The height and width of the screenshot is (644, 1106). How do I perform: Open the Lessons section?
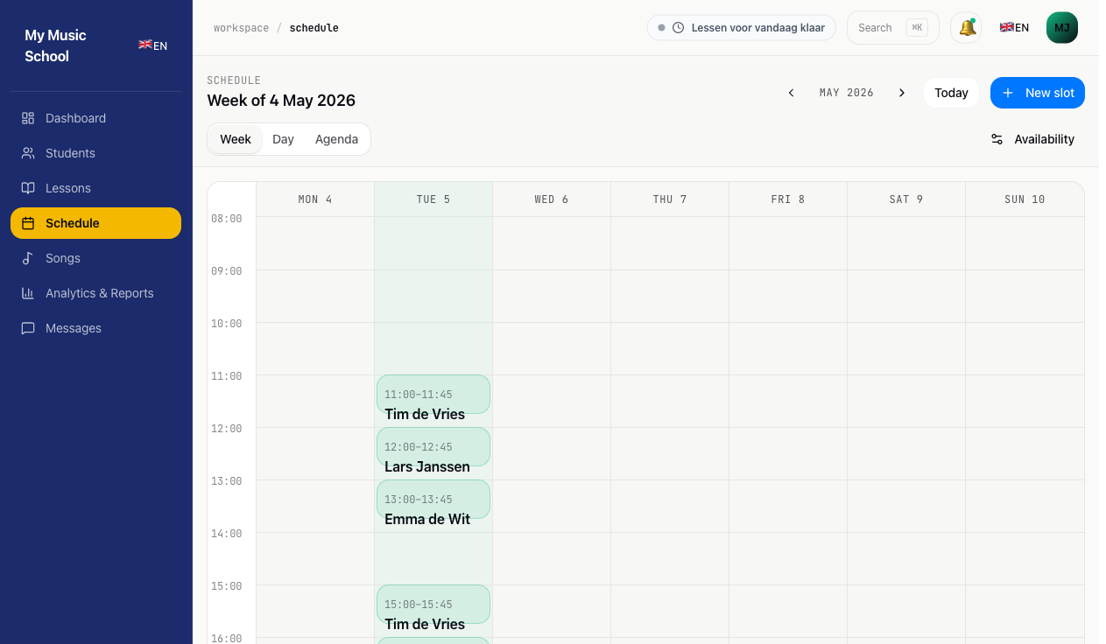coord(95,188)
